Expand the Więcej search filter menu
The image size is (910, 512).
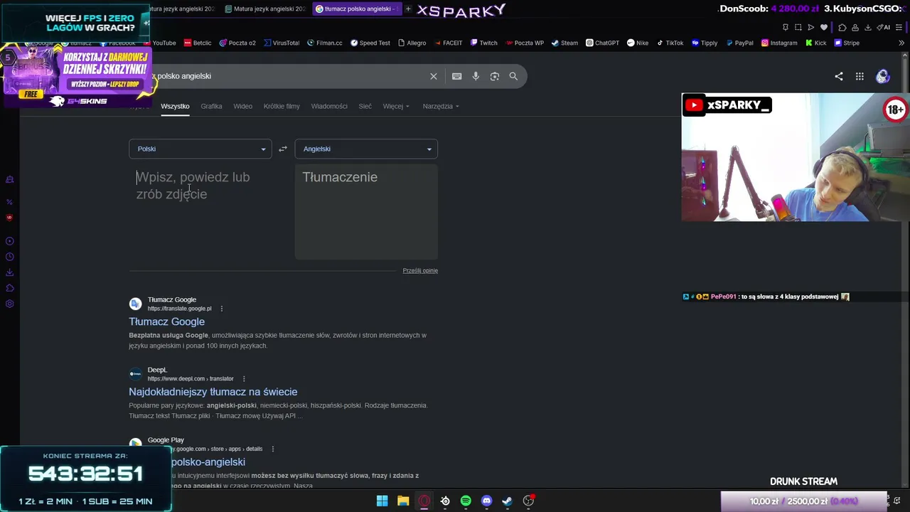[x=396, y=106]
